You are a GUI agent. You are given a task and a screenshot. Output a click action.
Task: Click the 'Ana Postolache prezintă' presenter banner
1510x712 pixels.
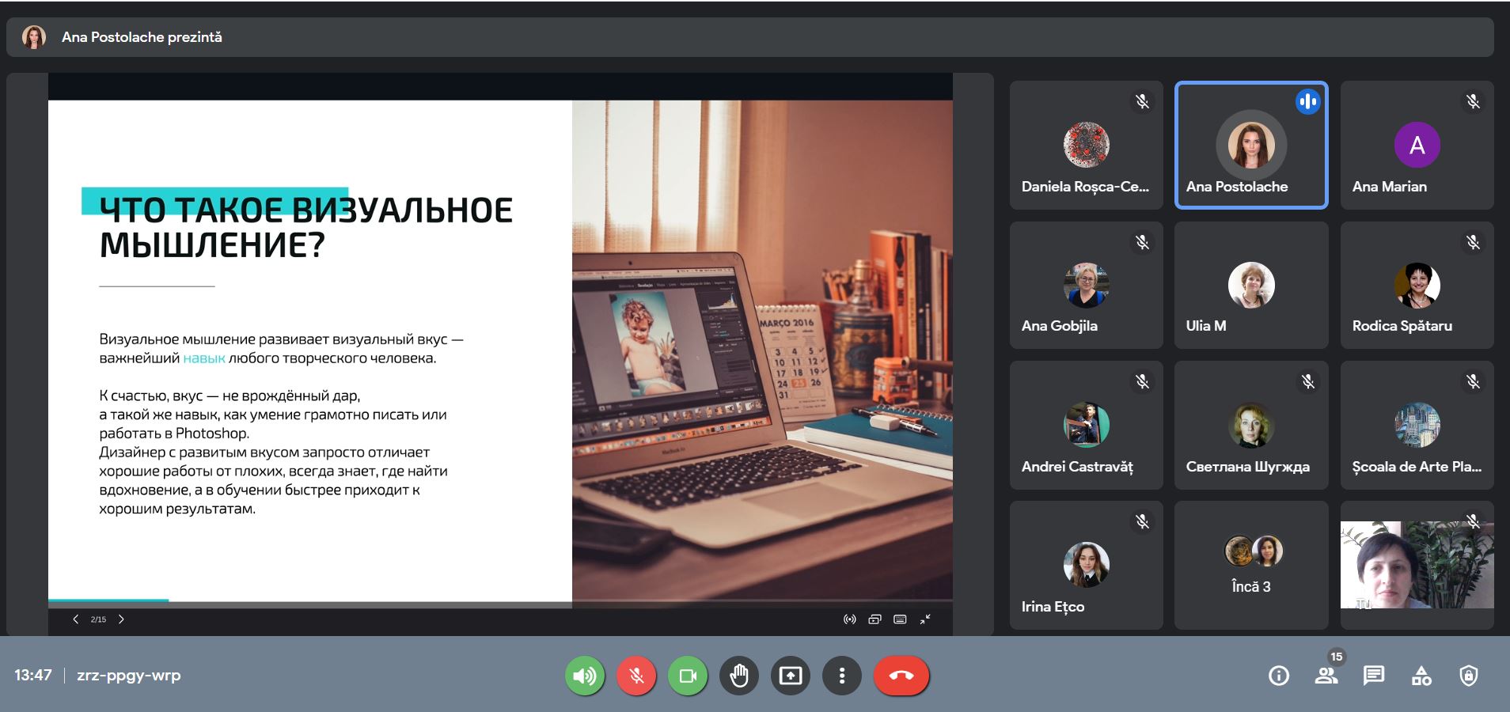142,37
